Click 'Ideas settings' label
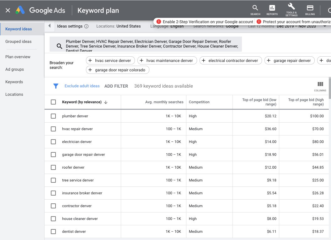 pyautogui.click(x=70, y=26)
